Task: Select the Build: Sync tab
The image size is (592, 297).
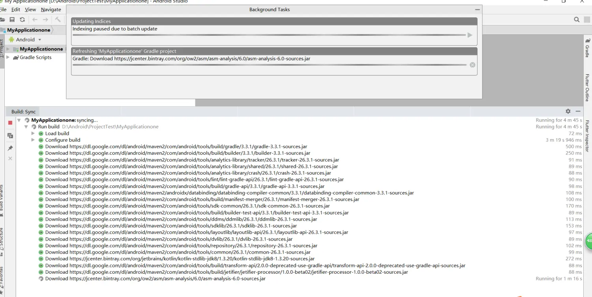Action: [24, 112]
